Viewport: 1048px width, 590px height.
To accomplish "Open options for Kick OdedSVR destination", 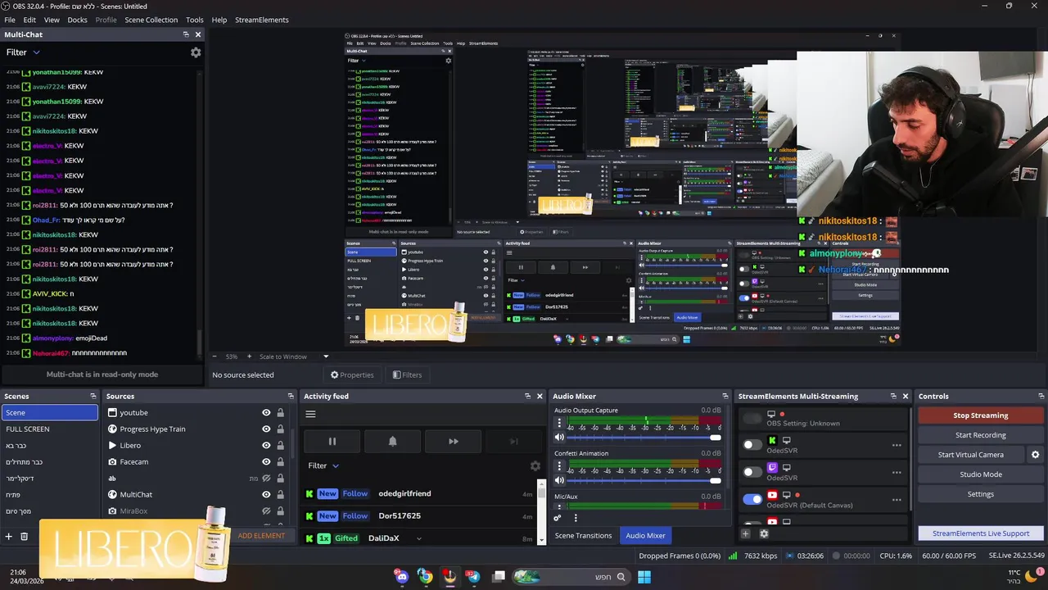I will coord(897,445).
